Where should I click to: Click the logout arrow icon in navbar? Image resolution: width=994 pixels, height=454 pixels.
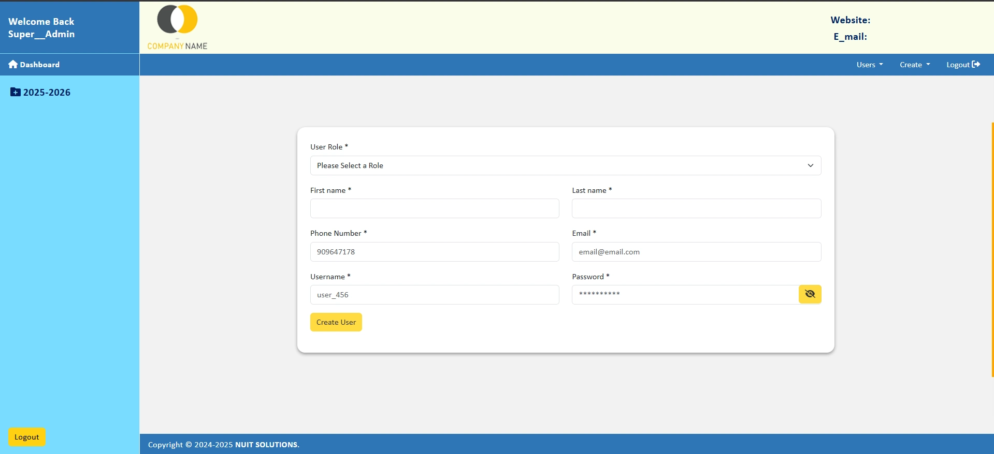click(x=976, y=65)
